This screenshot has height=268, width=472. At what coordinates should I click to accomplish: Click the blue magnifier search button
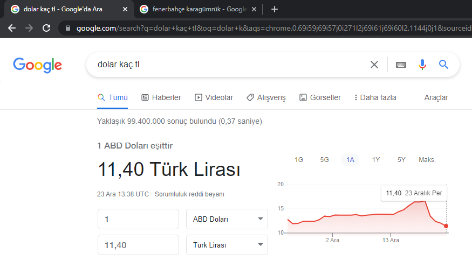pyautogui.click(x=443, y=64)
